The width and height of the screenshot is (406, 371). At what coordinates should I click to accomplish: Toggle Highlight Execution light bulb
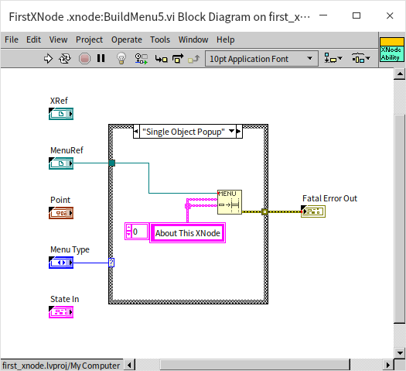coord(121,58)
